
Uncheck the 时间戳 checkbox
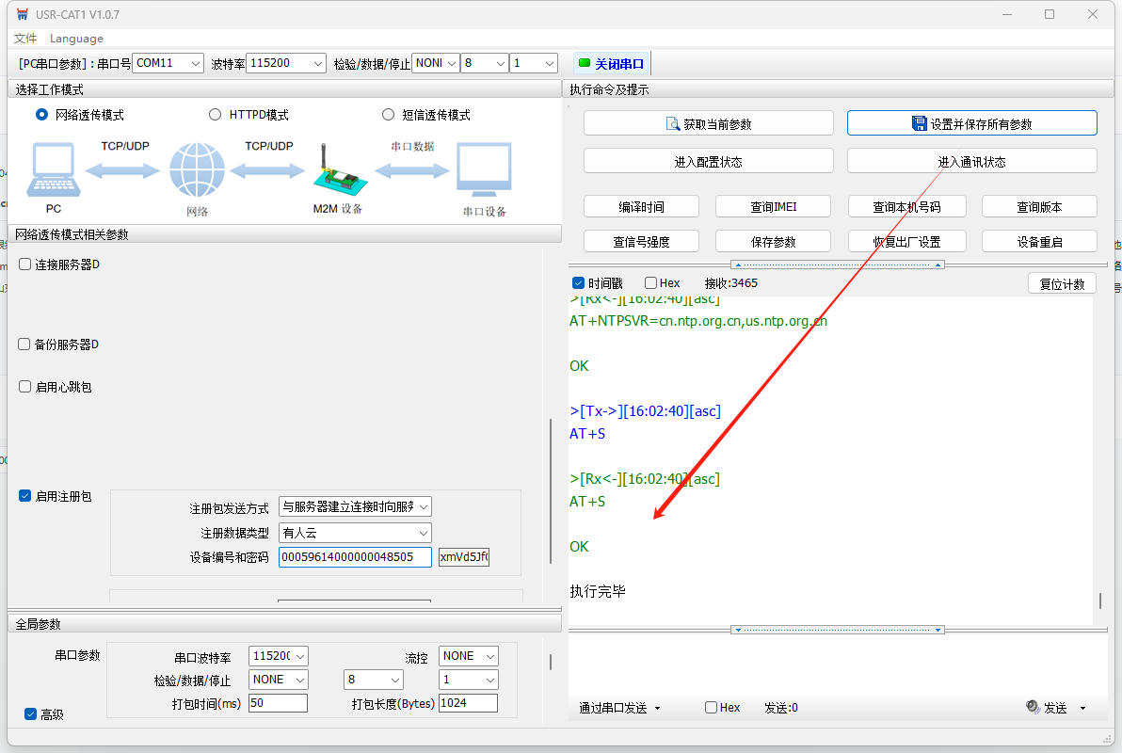[x=578, y=283]
